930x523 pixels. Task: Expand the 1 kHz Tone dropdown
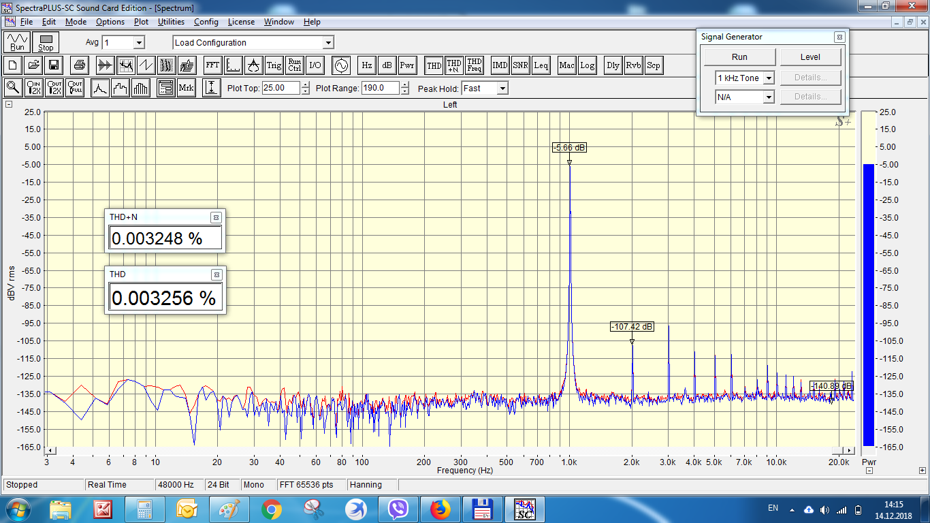[x=769, y=78]
